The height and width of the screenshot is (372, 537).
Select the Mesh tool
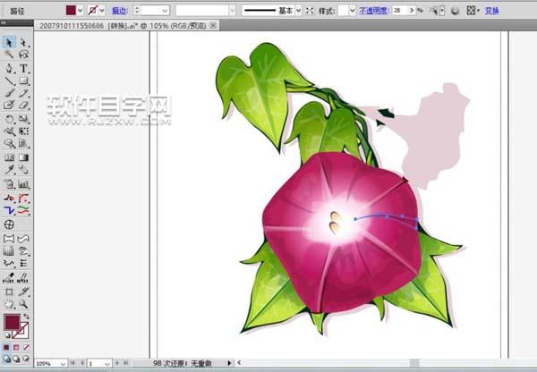(x=9, y=157)
